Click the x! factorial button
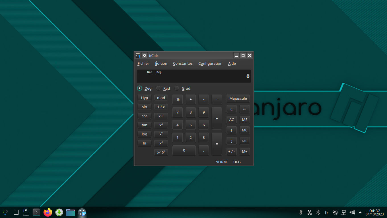The image size is (387, 218). pos(161,116)
